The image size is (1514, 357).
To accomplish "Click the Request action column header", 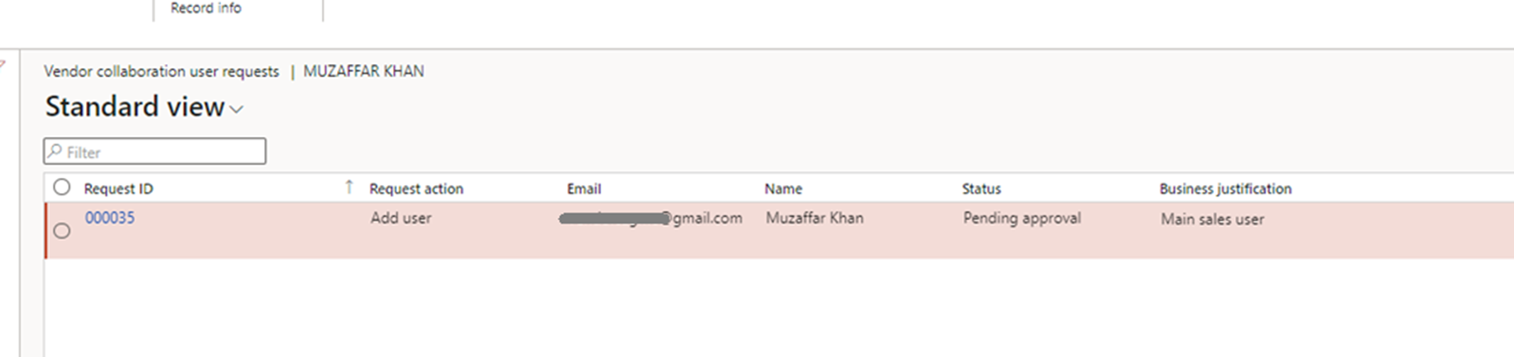I will pos(416,189).
